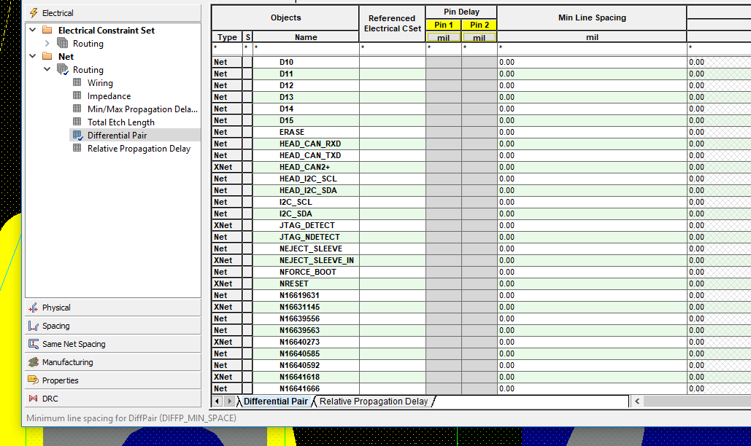This screenshot has height=446, width=751.
Task: Click the Impedance worksheet grid icon
Action: tap(77, 96)
